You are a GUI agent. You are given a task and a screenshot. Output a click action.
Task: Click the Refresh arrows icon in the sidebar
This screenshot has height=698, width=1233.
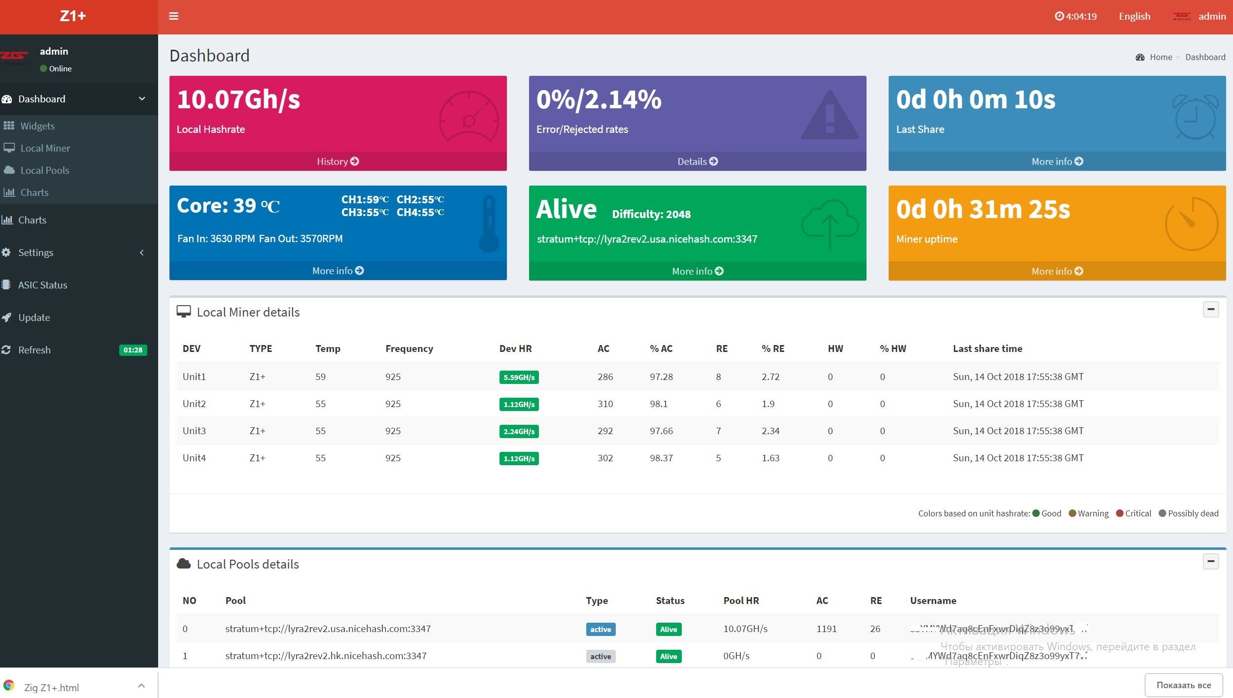tap(6, 350)
